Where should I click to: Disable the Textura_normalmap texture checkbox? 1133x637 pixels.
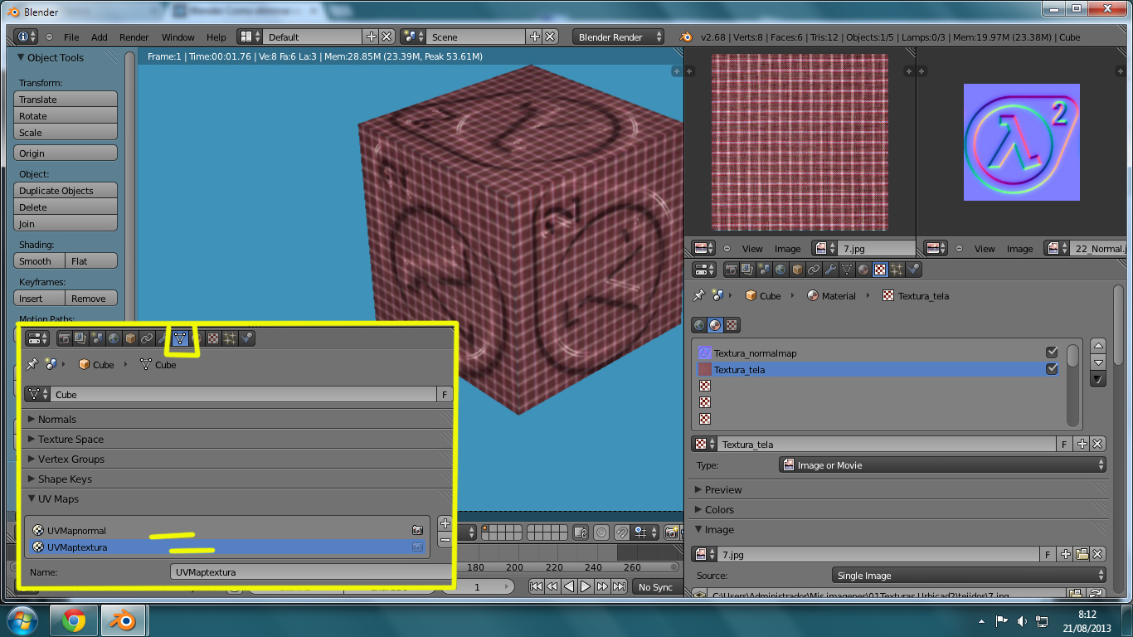click(1052, 353)
